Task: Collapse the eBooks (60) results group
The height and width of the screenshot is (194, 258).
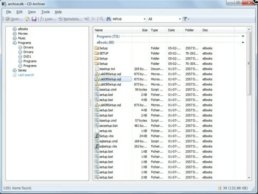Action: click(243, 42)
